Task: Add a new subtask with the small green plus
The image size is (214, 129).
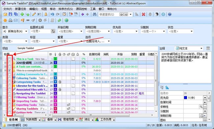Action: tap(28, 14)
